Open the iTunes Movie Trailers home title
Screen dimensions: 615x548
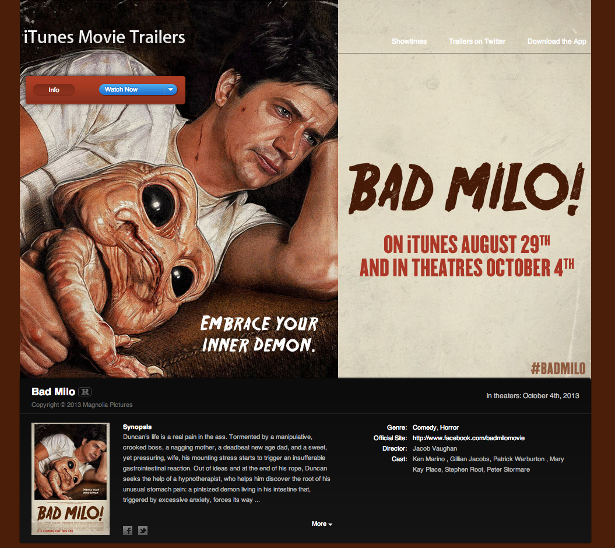(x=104, y=37)
